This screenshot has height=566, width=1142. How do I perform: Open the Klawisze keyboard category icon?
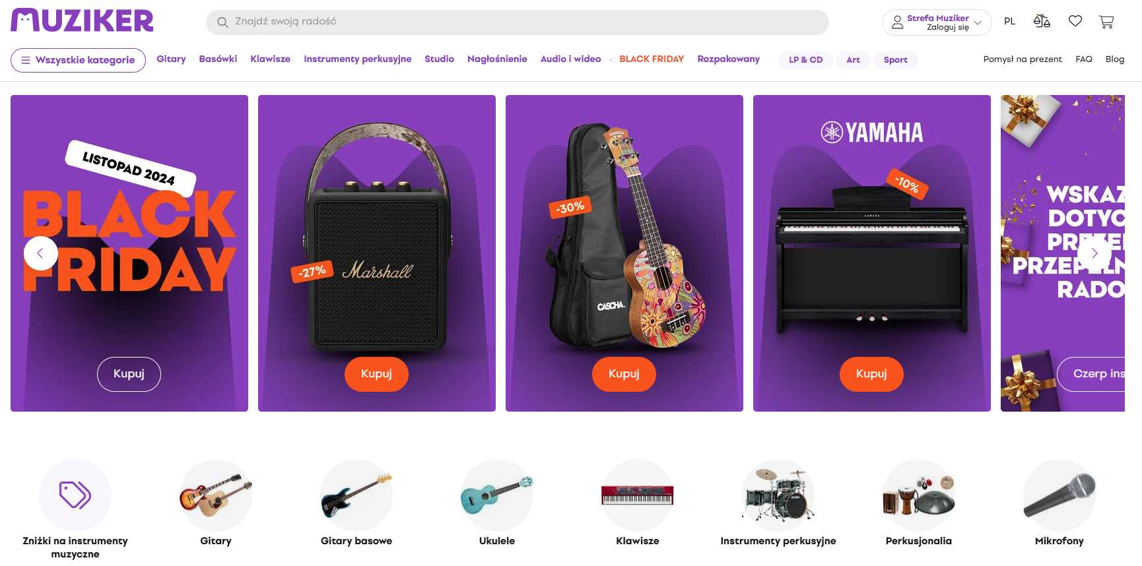point(638,495)
